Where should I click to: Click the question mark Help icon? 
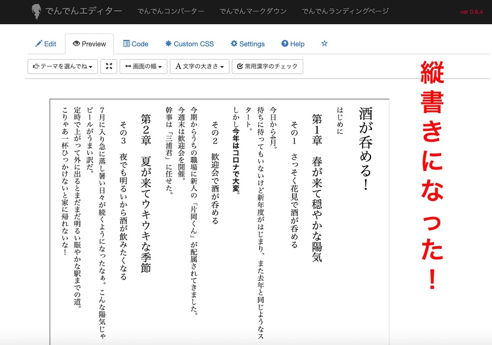(x=284, y=44)
